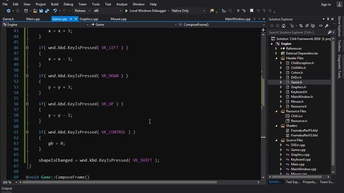Click the Search Solution Explorer input field
This screenshot has height=193, width=344.
(298, 32)
